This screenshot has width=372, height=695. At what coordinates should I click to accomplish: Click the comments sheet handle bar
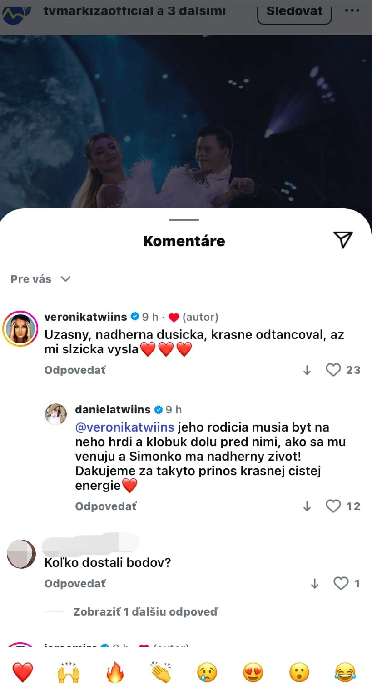(x=184, y=220)
